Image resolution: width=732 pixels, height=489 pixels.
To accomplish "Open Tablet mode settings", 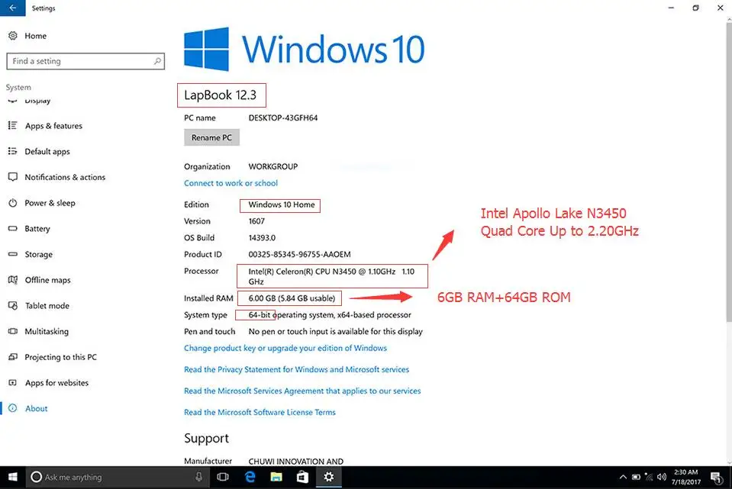I will coord(47,305).
